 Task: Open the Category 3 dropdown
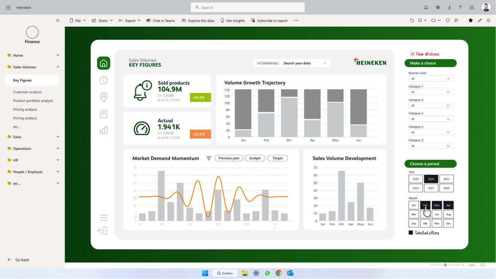[431, 119]
